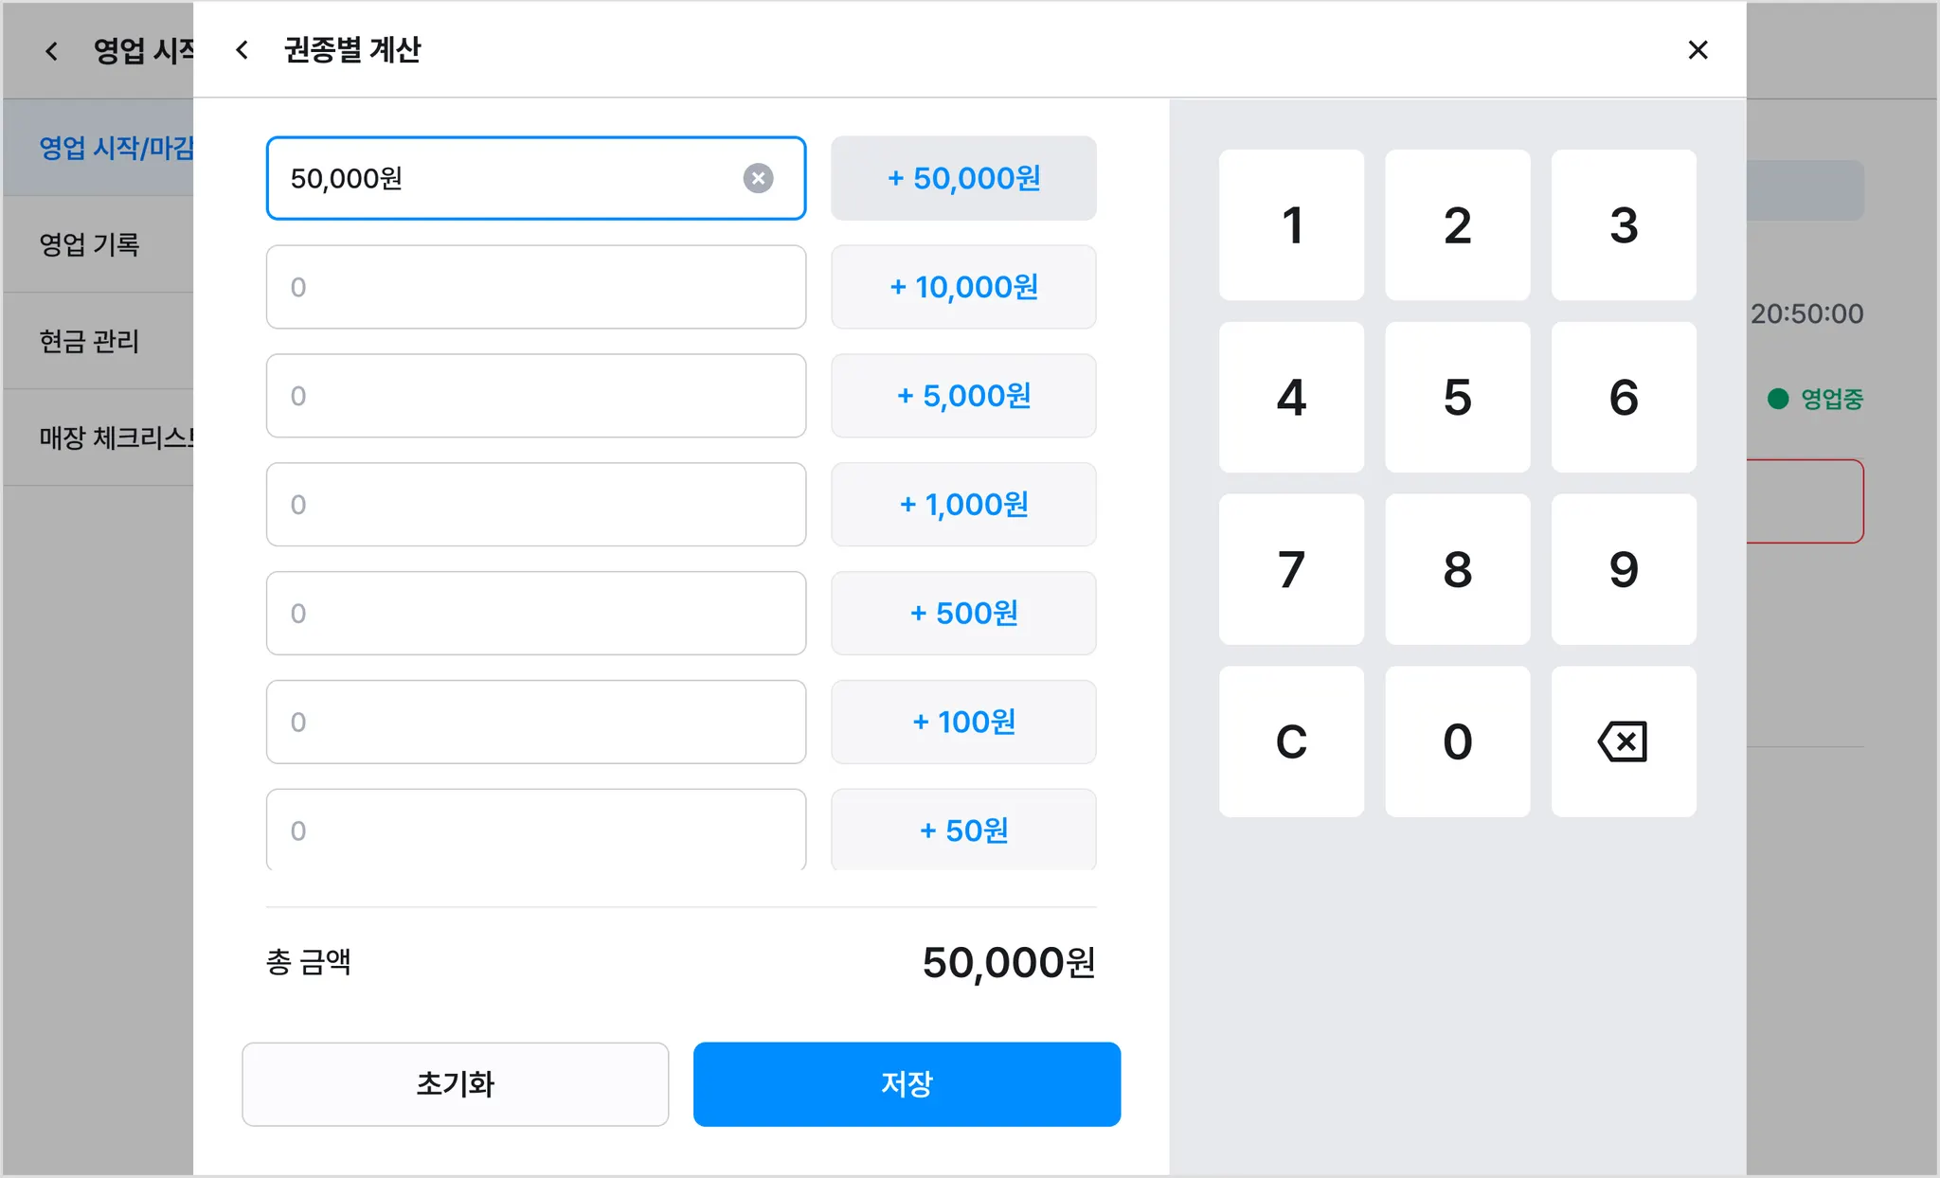Viewport: 1940px width, 1178px height.
Task: Add a 50,000원 bill
Action: click(963, 178)
